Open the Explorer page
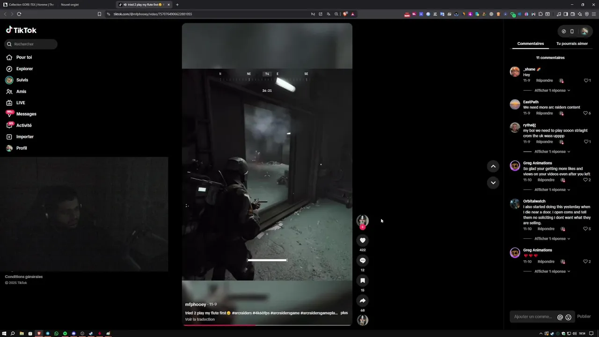 click(x=19, y=69)
